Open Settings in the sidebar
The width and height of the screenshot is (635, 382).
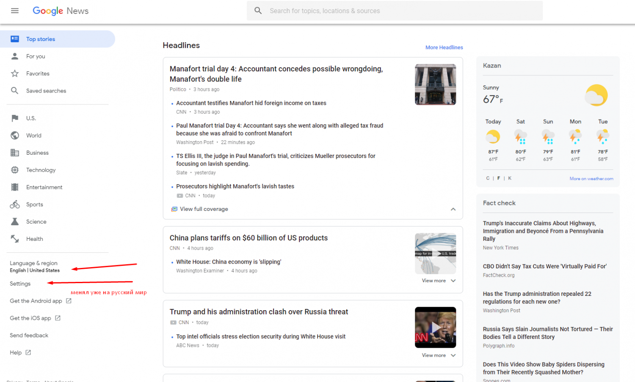point(20,284)
